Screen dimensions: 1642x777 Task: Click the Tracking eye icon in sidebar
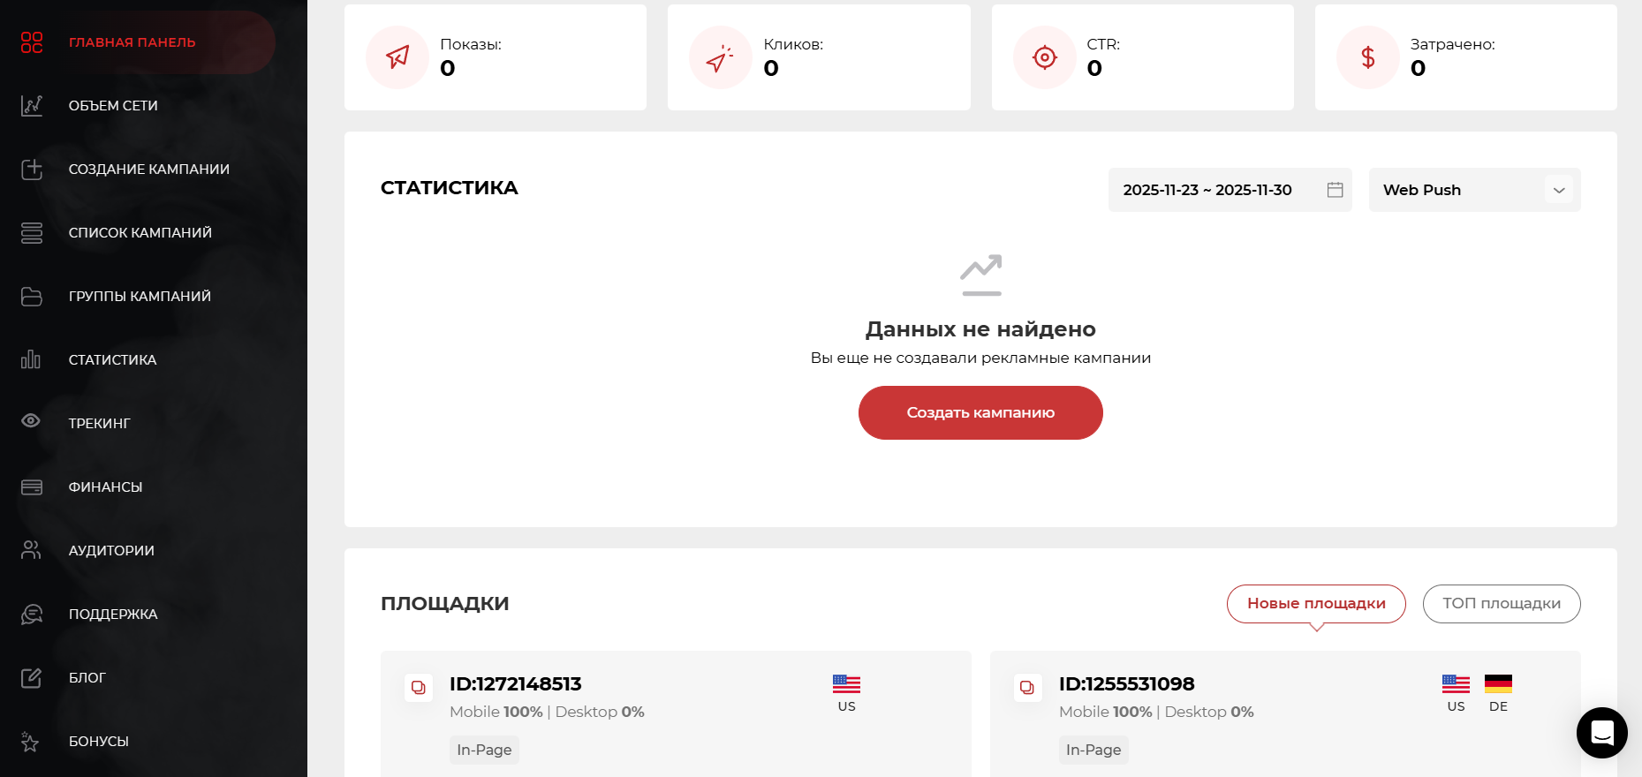point(31,421)
